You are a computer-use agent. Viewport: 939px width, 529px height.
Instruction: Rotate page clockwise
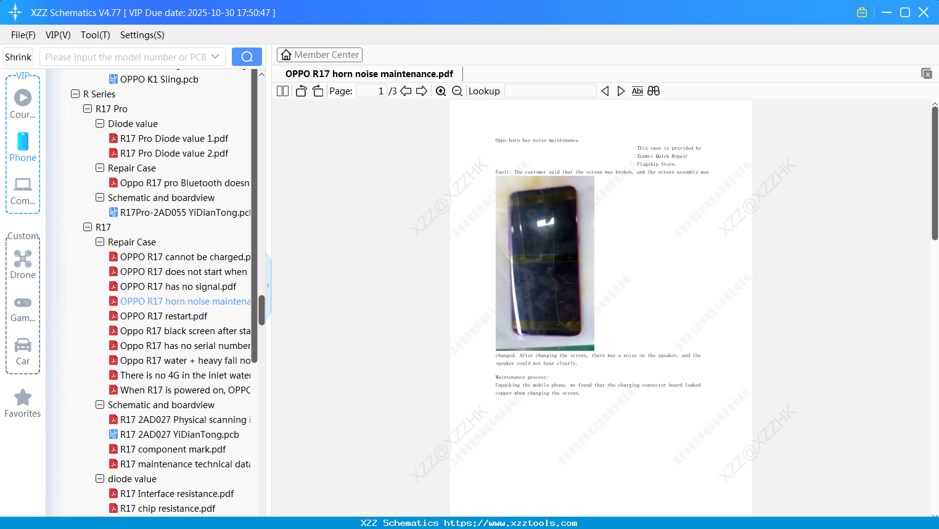point(318,91)
